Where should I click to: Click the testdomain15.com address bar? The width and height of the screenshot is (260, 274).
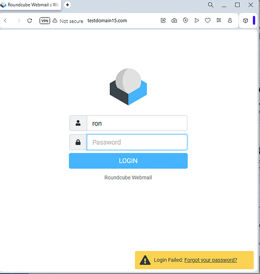[107, 21]
